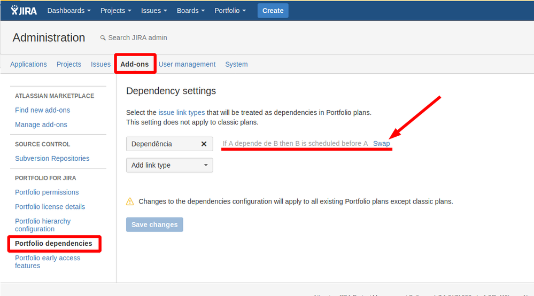Open the Portfolio menu
The width and height of the screenshot is (534, 296).
[x=230, y=11]
